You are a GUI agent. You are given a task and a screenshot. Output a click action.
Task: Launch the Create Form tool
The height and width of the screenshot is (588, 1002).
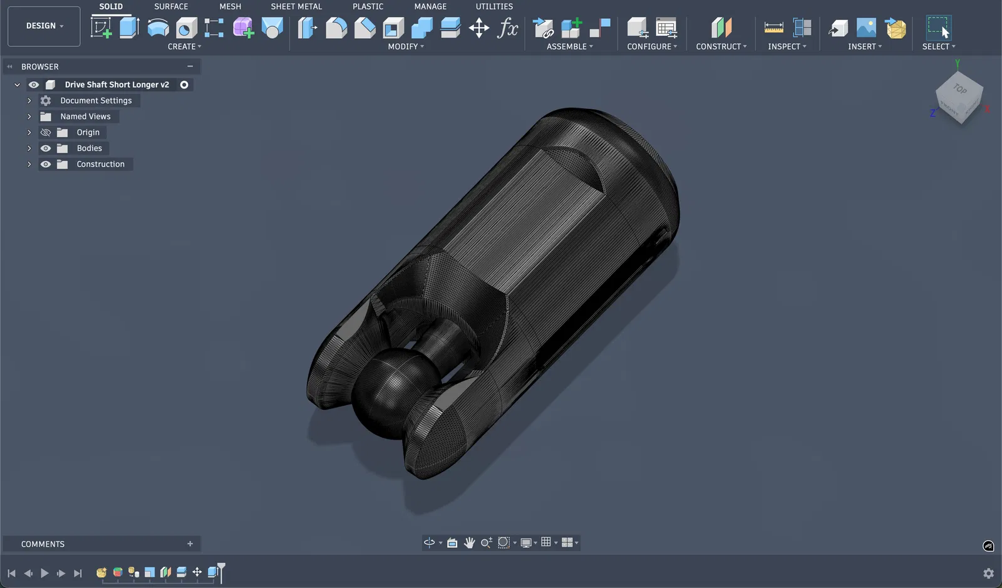244,28
